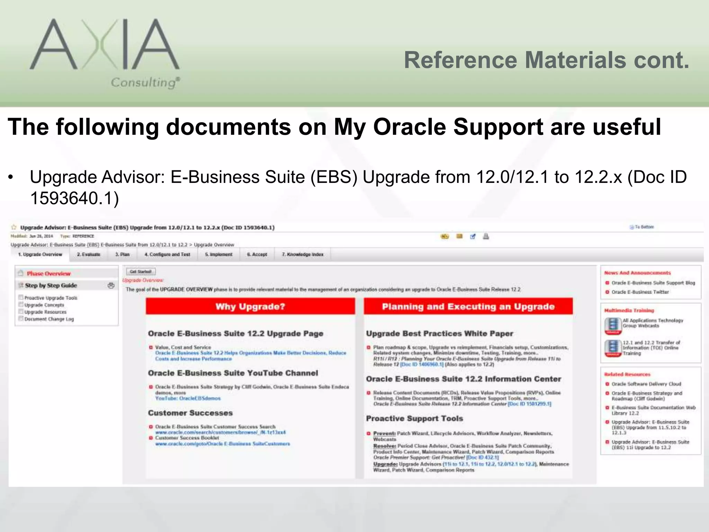Check the Document Change Log checkbox
Viewport: 709px width, 532px height.
tap(21, 319)
